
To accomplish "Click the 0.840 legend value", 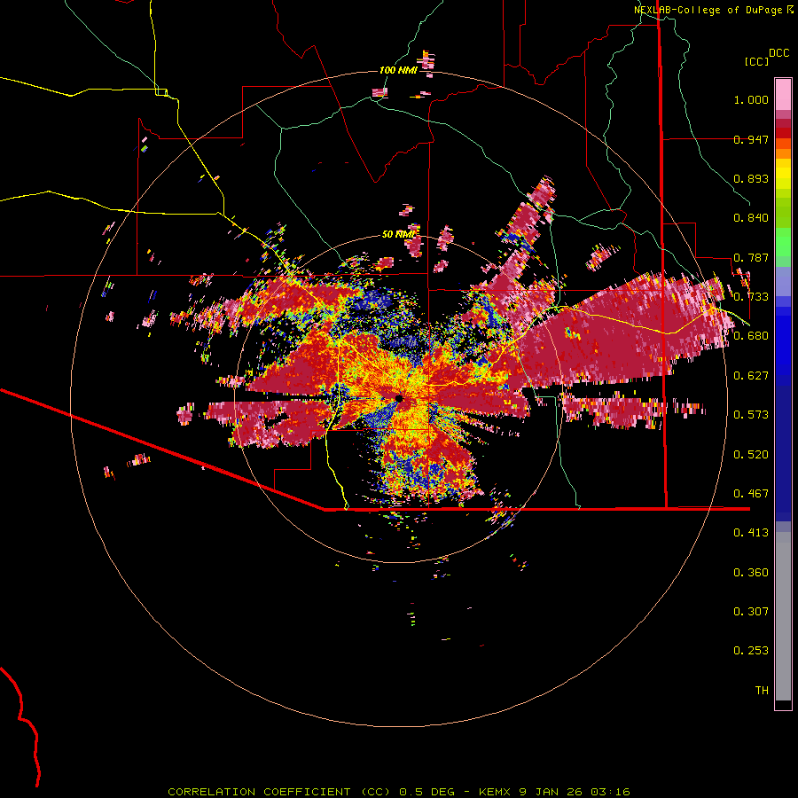I will tap(751, 218).
